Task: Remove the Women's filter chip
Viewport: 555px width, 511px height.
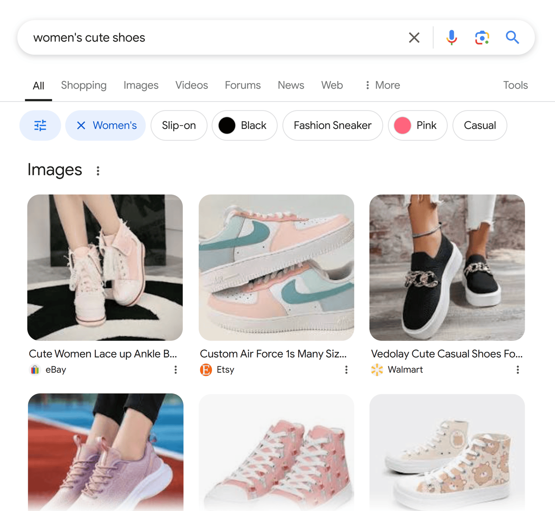Action: tap(81, 125)
